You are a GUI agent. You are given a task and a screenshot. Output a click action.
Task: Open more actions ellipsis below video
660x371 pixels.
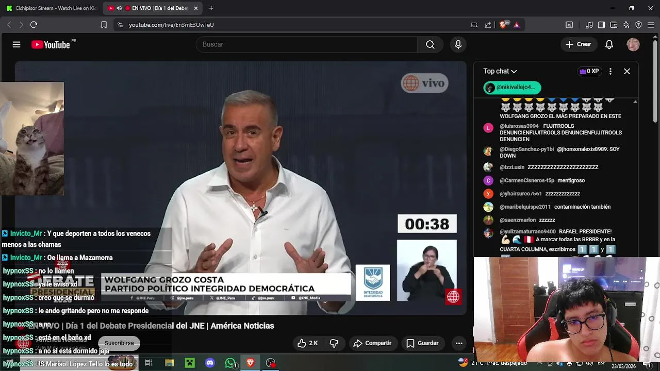coord(459,343)
